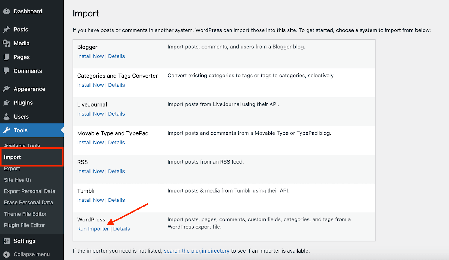Click the LiveJournal API import description
The height and width of the screenshot is (260, 449).
223,104
